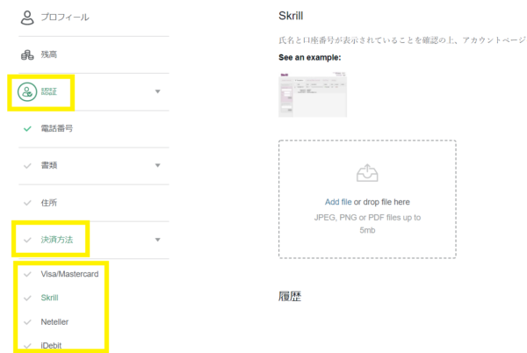Viewport: 527px width, 353px height.
Task: Click the Add file link
Action: pos(338,202)
